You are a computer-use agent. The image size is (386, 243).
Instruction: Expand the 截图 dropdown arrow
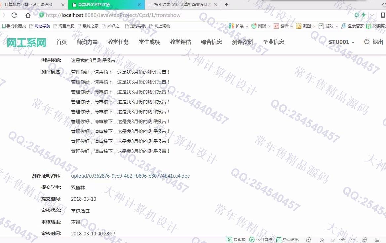click(314, 26)
